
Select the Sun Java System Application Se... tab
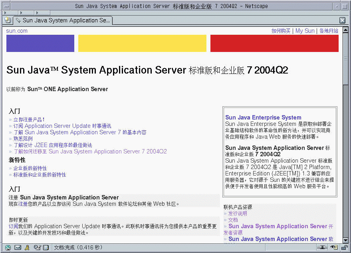(x=63, y=20)
